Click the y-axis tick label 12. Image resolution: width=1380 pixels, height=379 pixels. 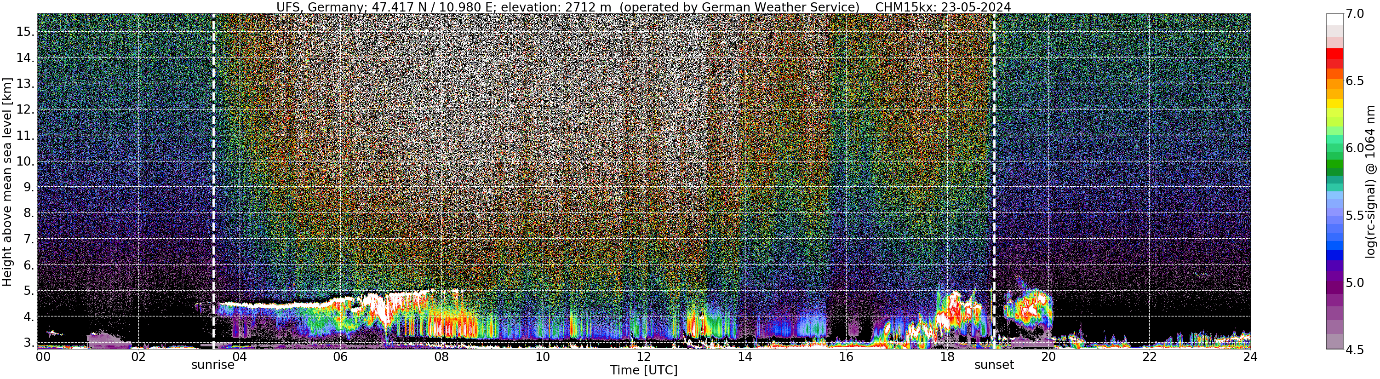[26, 110]
